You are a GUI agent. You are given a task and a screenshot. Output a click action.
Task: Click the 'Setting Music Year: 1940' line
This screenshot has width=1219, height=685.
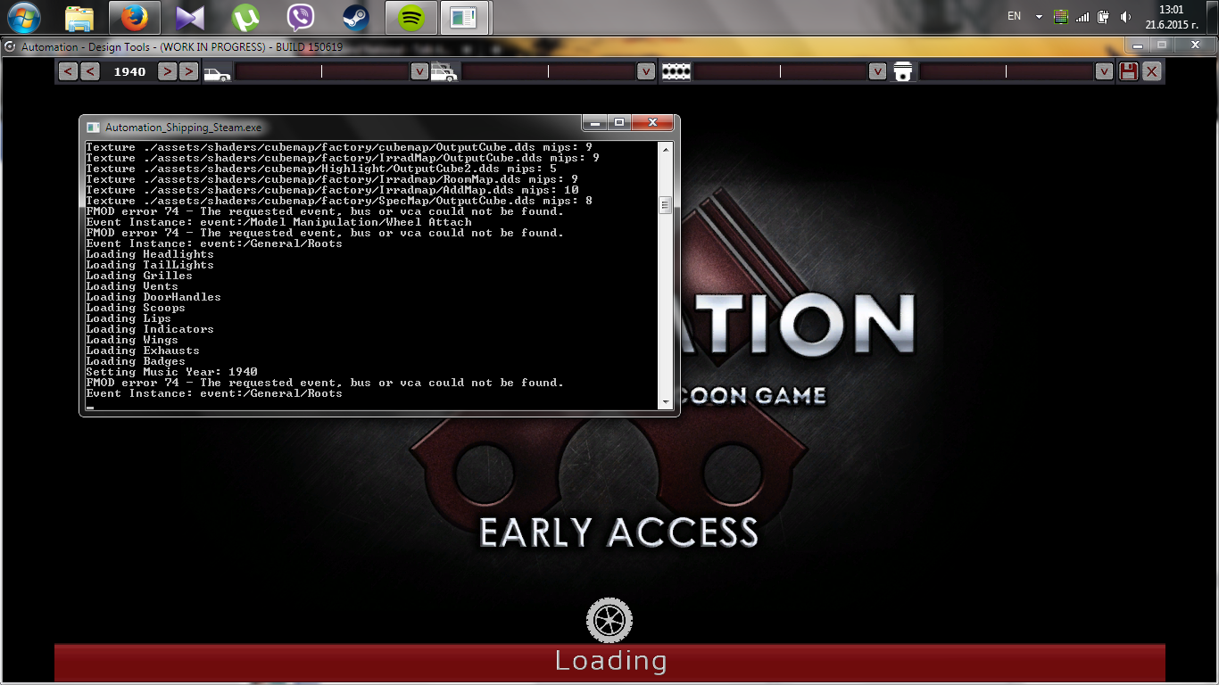[x=171, y=372]
